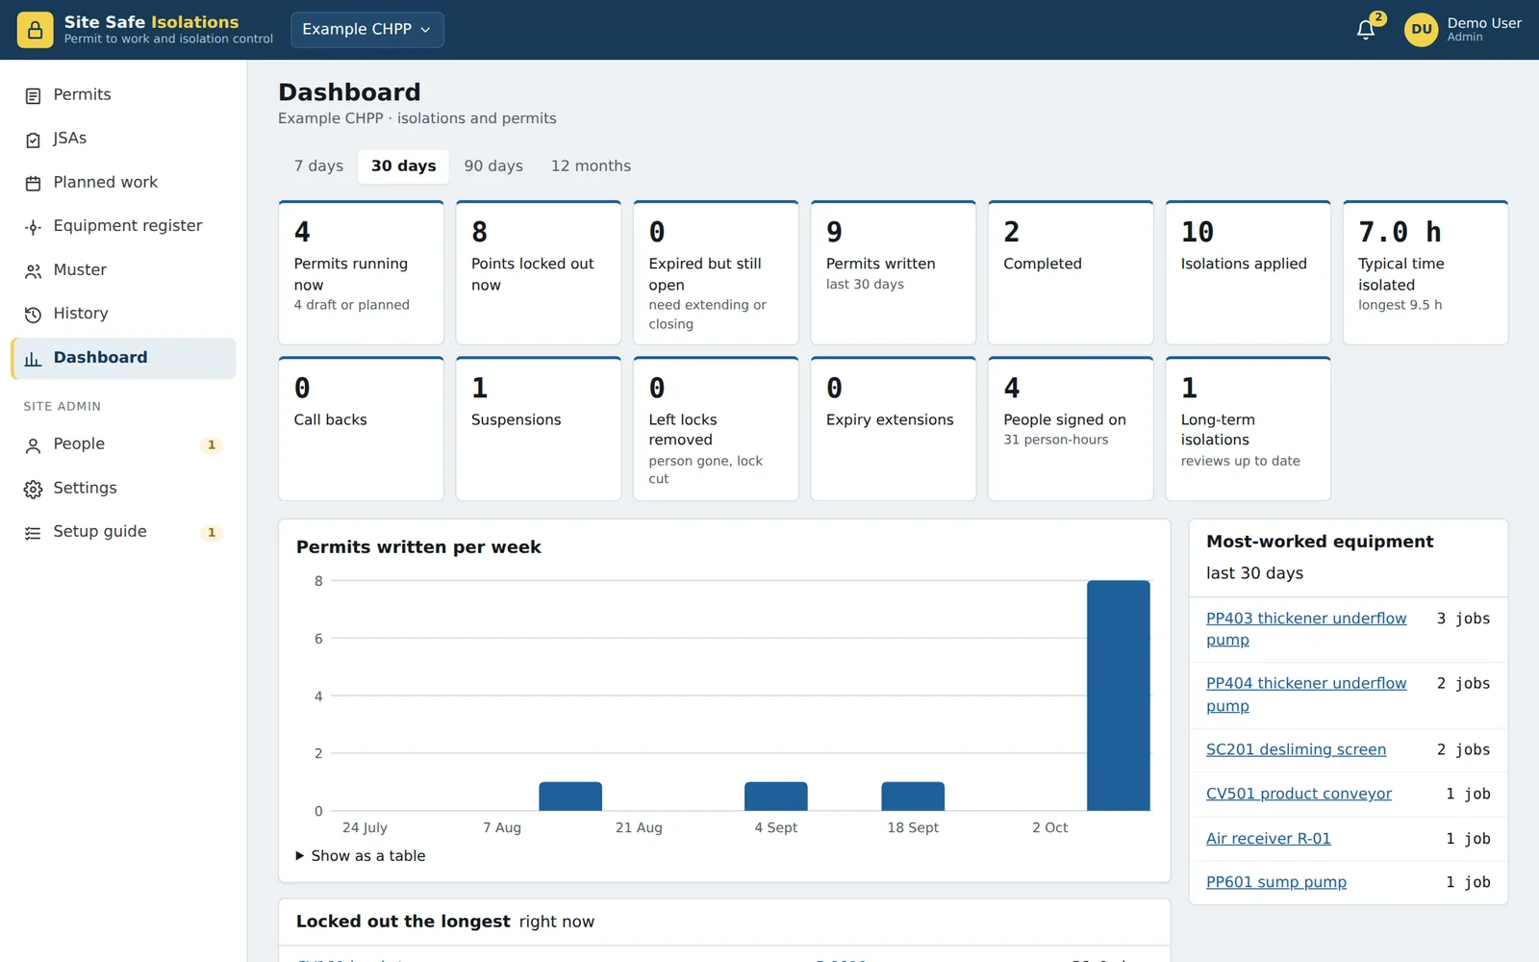Open Air receiver R-01 link

pyautogui.click(x=1269, y=839)
